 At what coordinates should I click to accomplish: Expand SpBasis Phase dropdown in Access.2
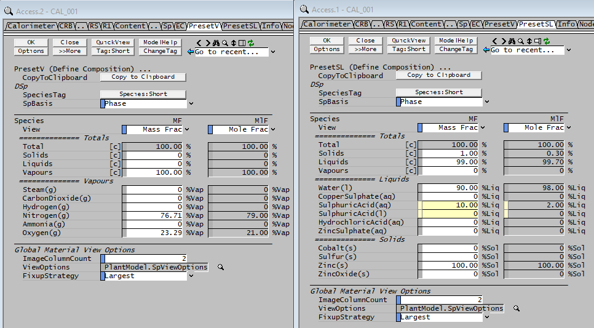point(191,103)
